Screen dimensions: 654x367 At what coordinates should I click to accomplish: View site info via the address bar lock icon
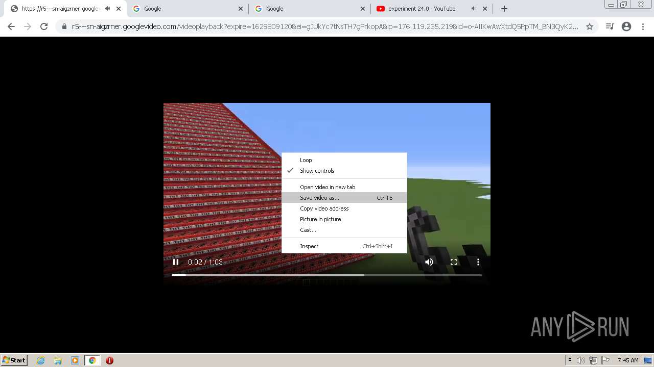point(64,27)
